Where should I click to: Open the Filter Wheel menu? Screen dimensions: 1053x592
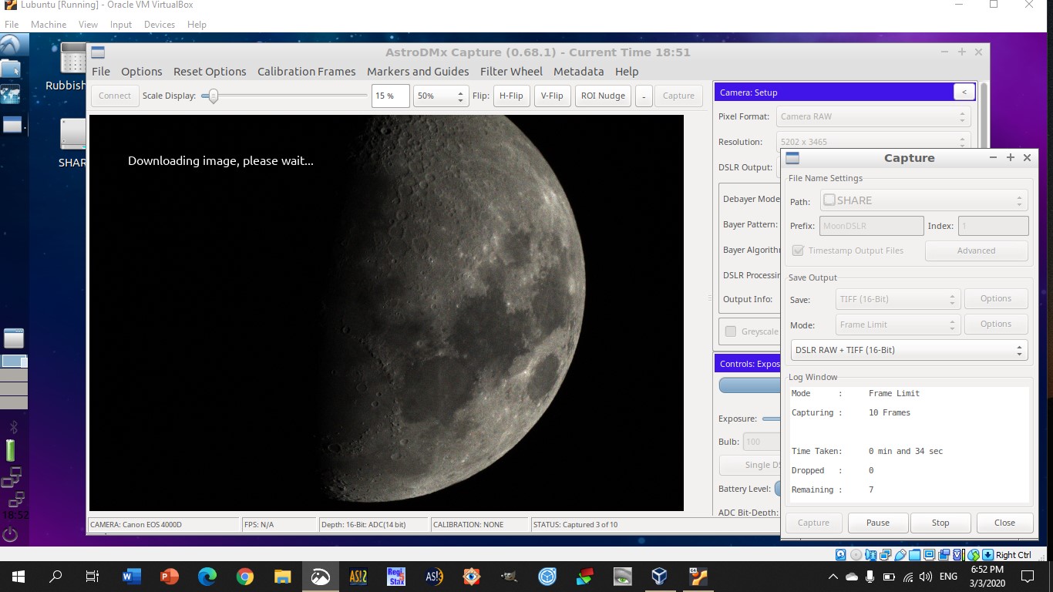tap(511, 72)
